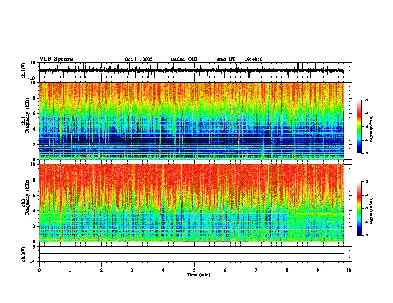Click the 'start UT = 19:40:0' label
This screenshot has width=393, height=303.
pyautogui.click(x=240, y=59)
